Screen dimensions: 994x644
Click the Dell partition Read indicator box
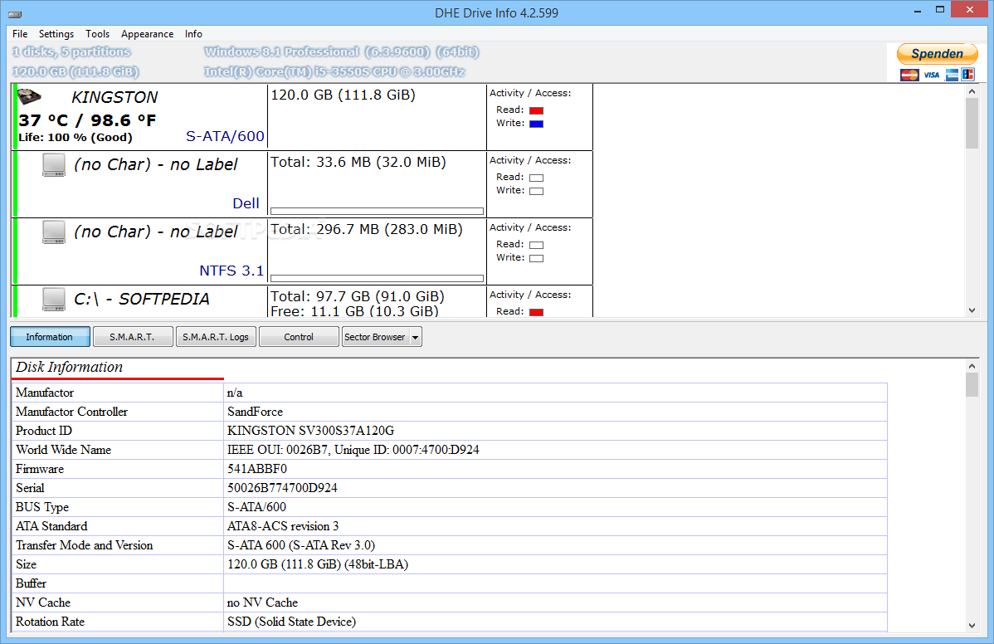(x=536, y=178)
